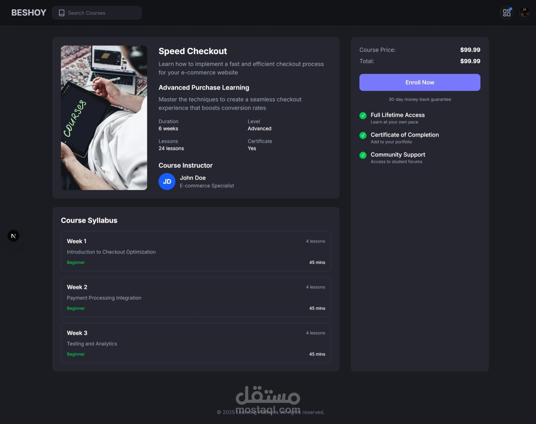The height and width of the screenshot is (424, 536).
Task: Click the Access to student forums text
Action: 396,162
